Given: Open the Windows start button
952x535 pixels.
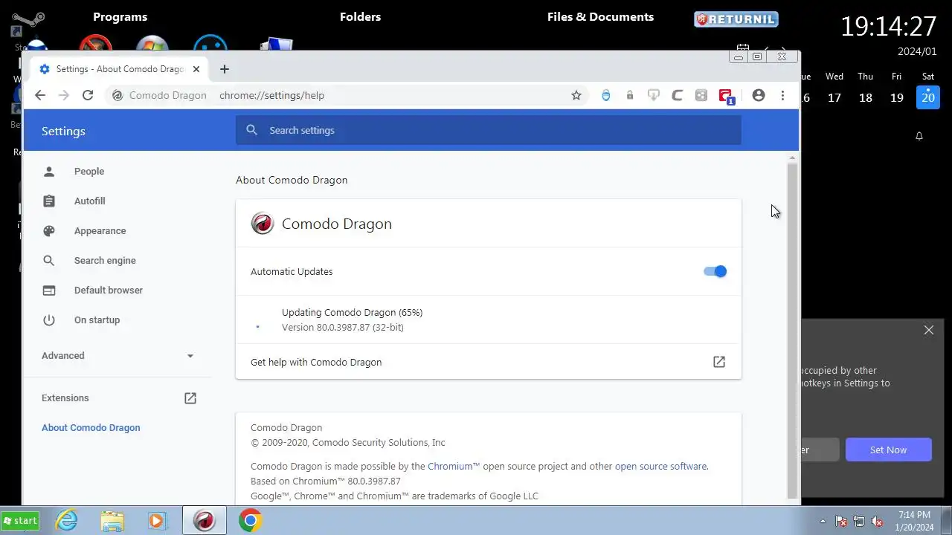Looking at the screenshot, I should [20, 521].
